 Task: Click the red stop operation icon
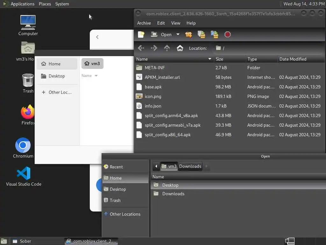tap(227, 34)
